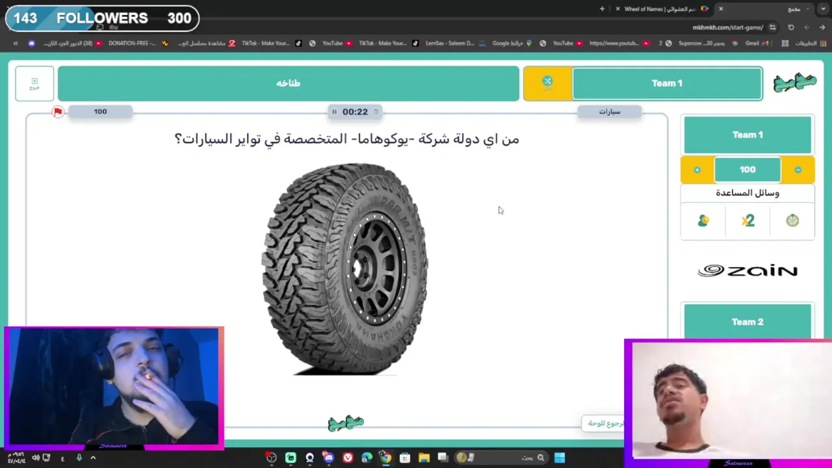Click the green site logo at top-right
The width and height of the screenshot is (832, 468).
click(794, 83)
